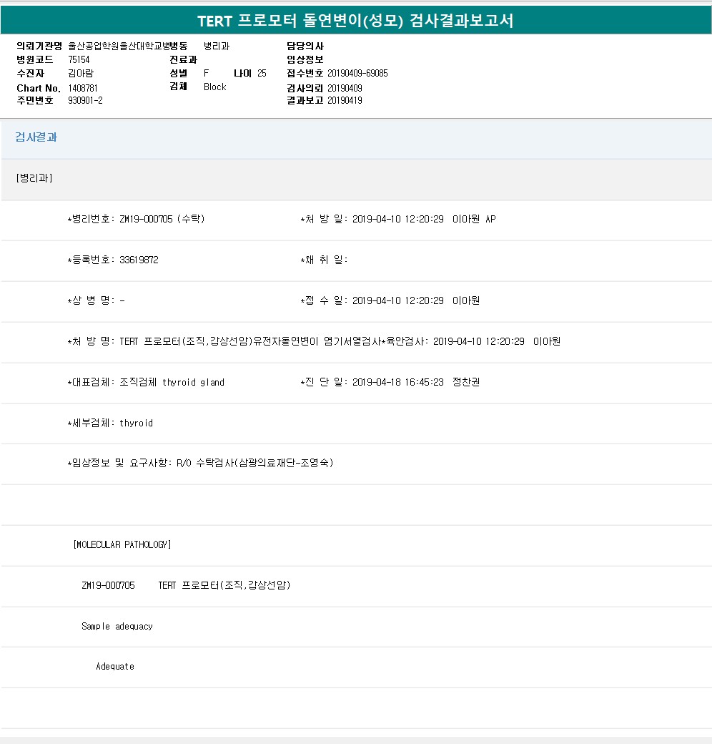Click the '검사결과' section heading
The height and width of the screenshot is (744, 712).
pos(36,137)
